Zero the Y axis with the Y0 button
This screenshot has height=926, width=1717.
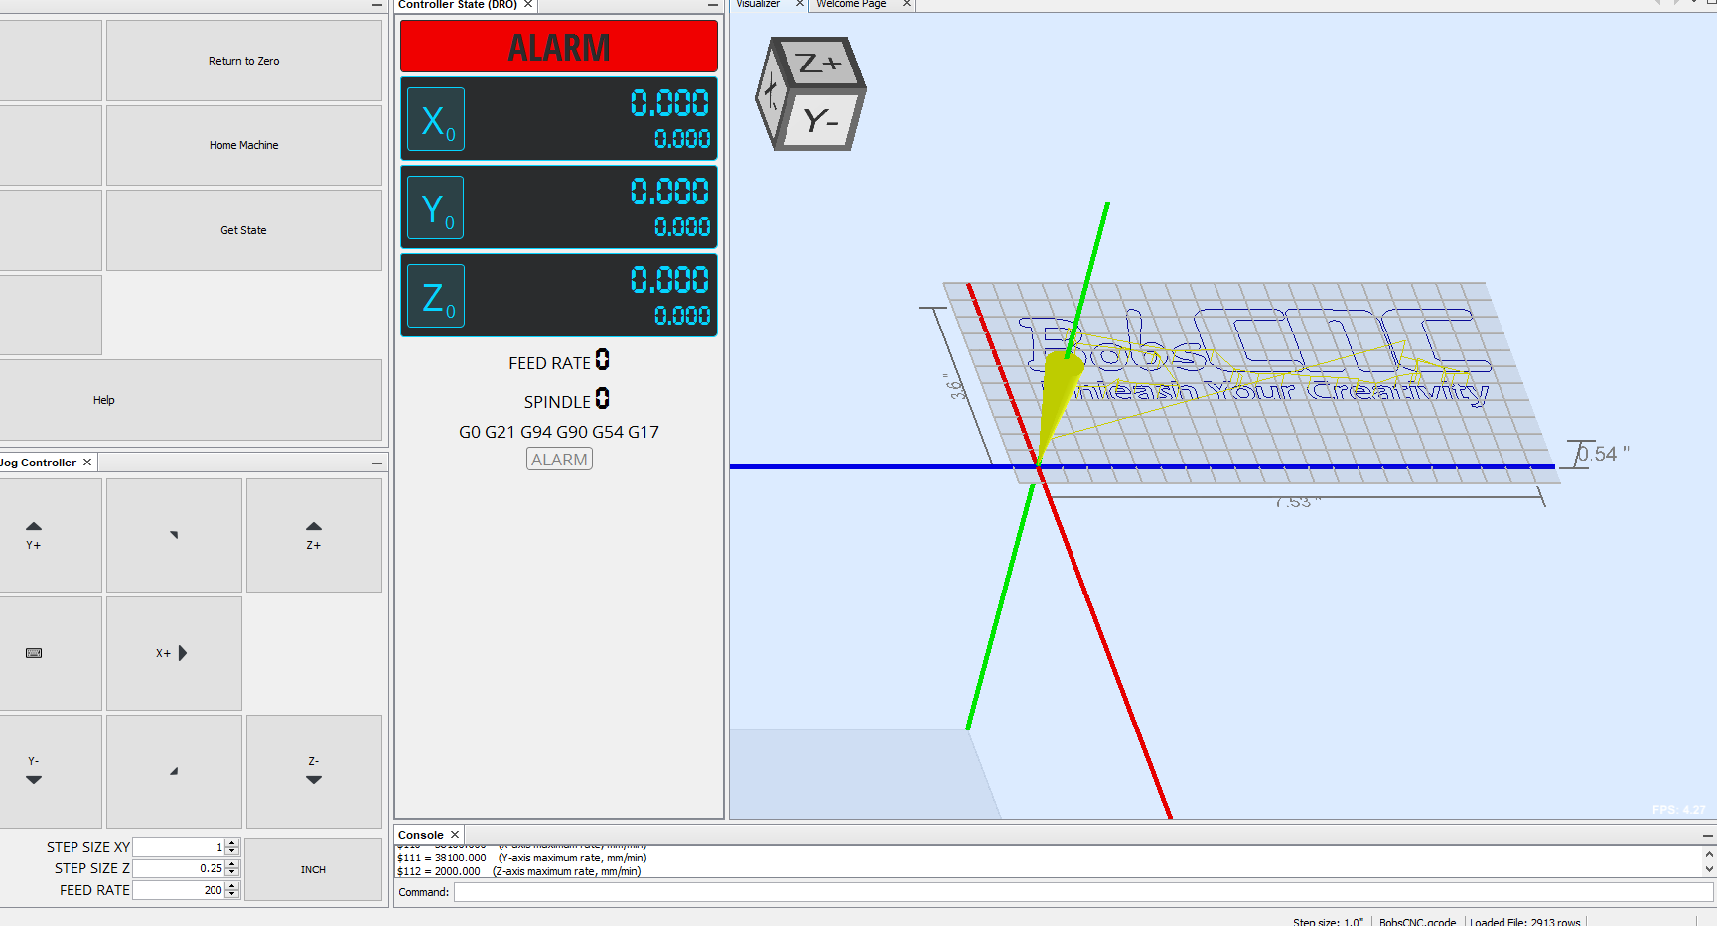(x=436, y=207)
